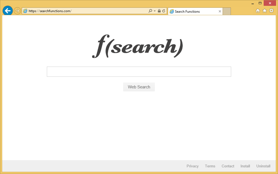Click the Forward arrow button
The width and height of the screenshot is (278, 174).
pos(17,11)
